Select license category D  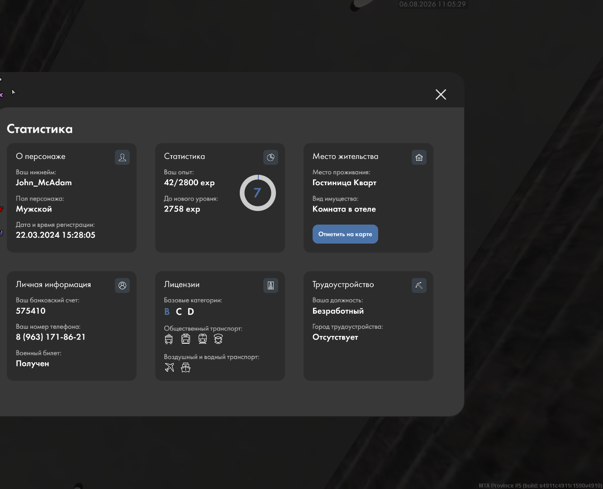tap(191, 312)
